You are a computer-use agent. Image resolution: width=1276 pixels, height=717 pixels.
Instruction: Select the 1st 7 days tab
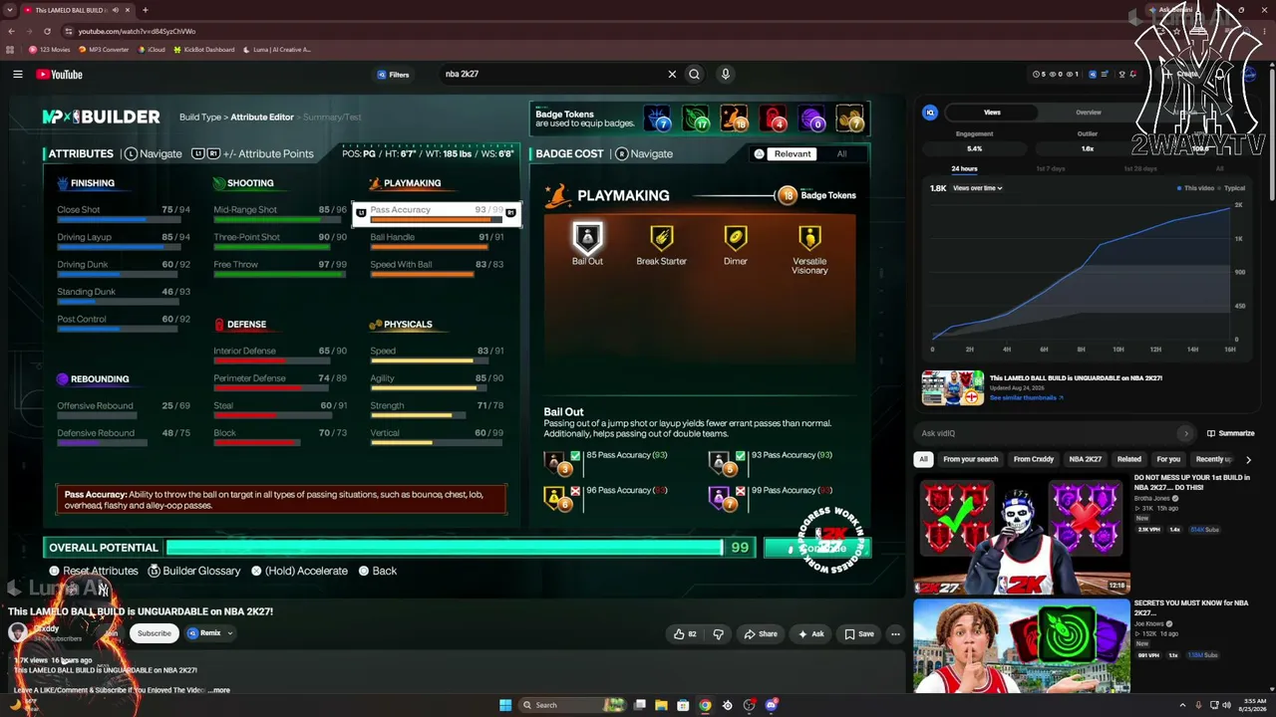(1050, 168)
